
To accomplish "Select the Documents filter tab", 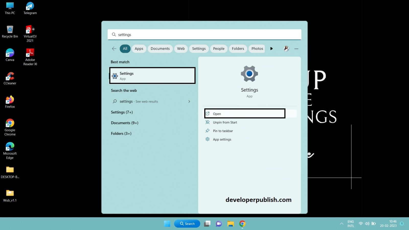I will click(160, 49).
